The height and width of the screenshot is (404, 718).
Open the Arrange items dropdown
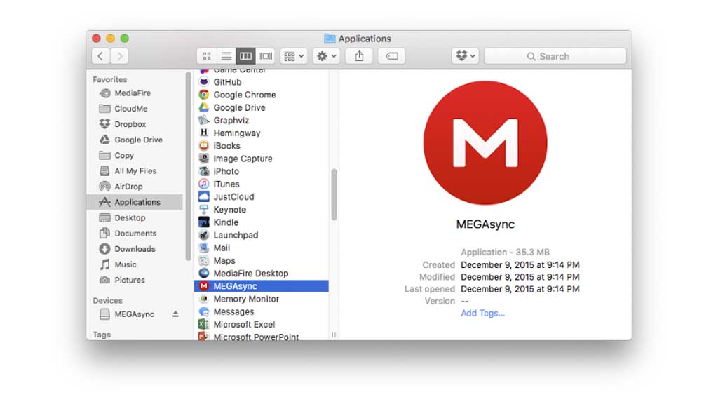pyautogui.click(x=293, y=56)
